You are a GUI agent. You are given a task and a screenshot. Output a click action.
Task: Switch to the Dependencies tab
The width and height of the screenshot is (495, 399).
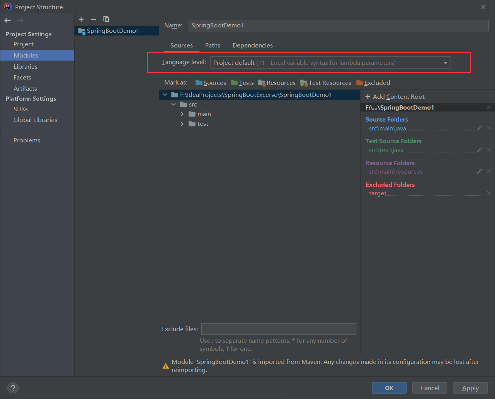click(253, 45)
